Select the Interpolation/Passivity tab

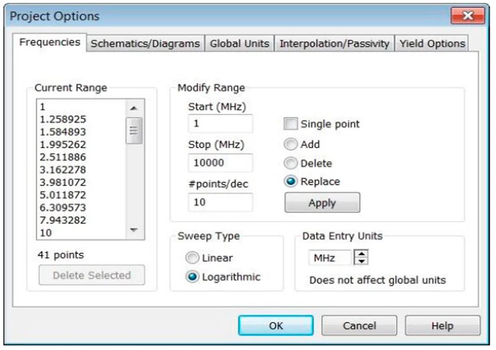click(x=334, y=44)
